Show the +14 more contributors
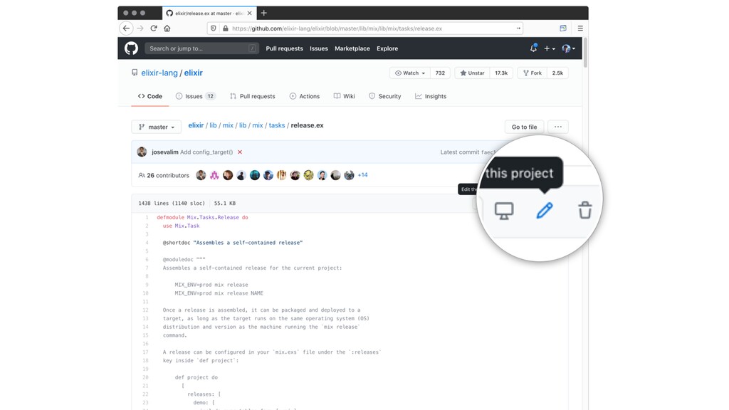The image size is (729, 410). coord(362,175)
